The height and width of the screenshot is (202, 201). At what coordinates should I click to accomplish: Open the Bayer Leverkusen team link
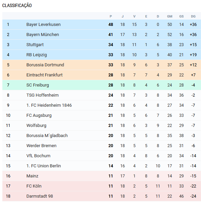[43, 25]
